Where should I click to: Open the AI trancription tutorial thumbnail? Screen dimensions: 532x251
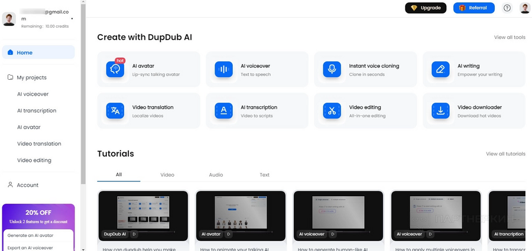[507, 216]
